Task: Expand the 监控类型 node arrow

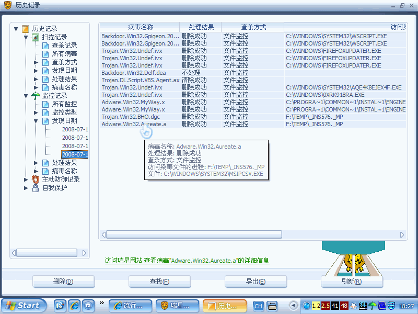Action: [x=36, y=113]
